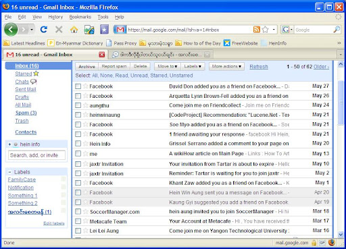Click the green browser Back button
Image resolution: width=346 pixels, height=249 pixels.
click(x=11, y=30)
